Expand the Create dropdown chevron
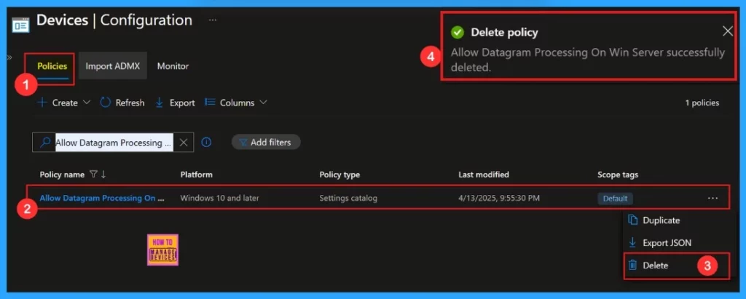The image size is (746, 299). coord(87,102)
